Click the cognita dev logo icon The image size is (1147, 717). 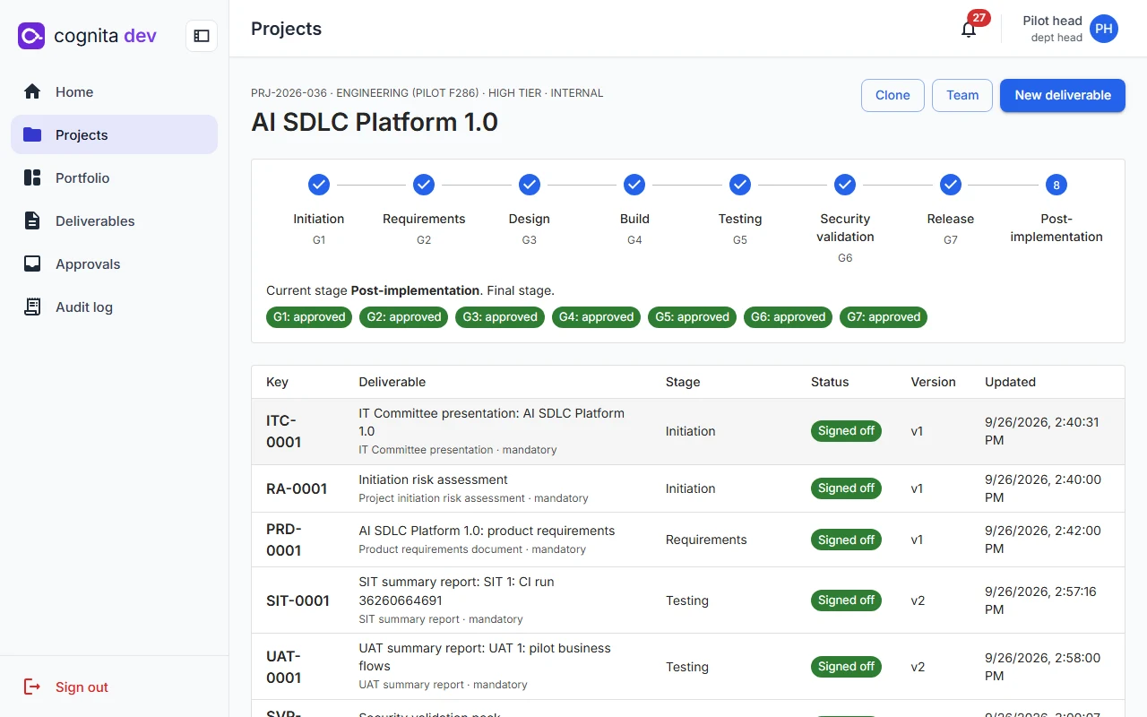[31, 36]
